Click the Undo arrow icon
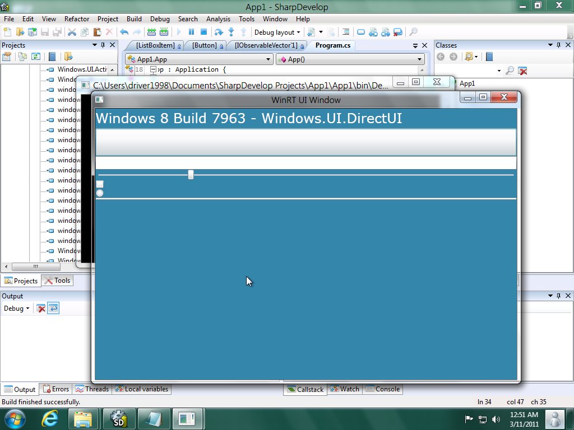Image resolution: width=574 pixels, height=430 pixels. (x=124, y=32)
